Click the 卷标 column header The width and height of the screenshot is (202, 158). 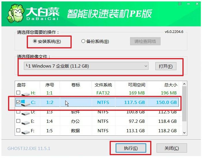(76, 85)
